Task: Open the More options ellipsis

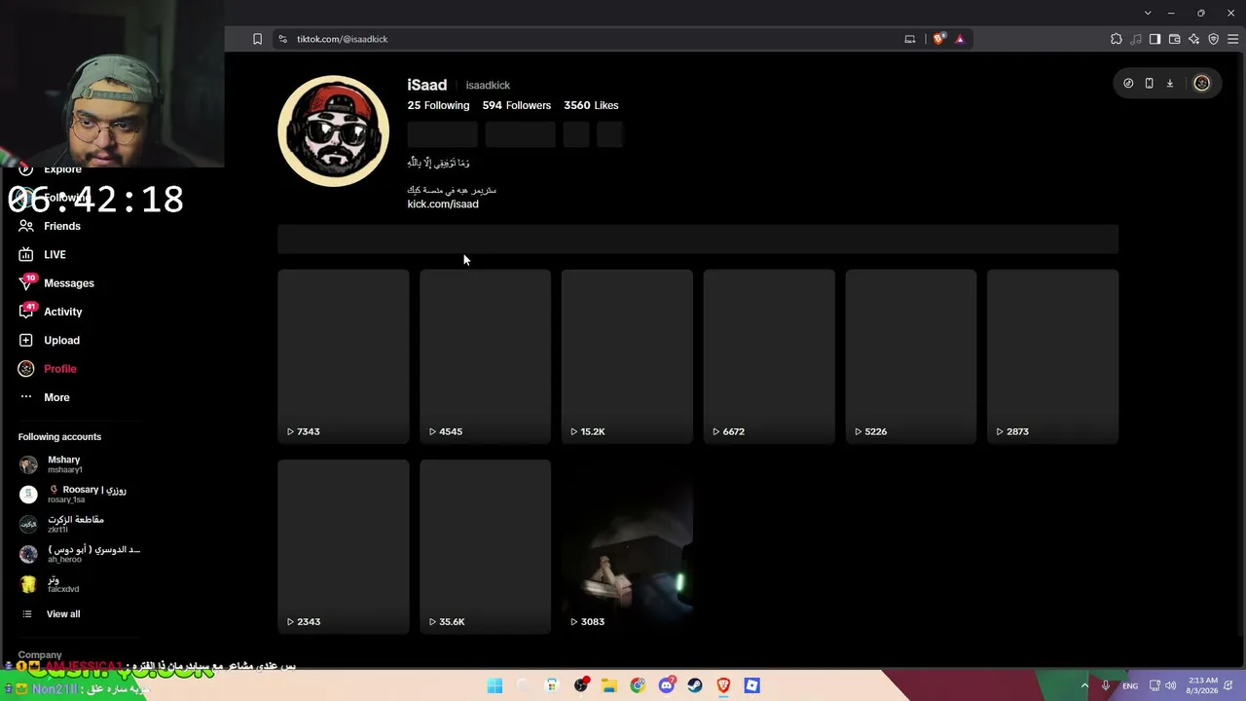Action: click(x=26, y=397)
